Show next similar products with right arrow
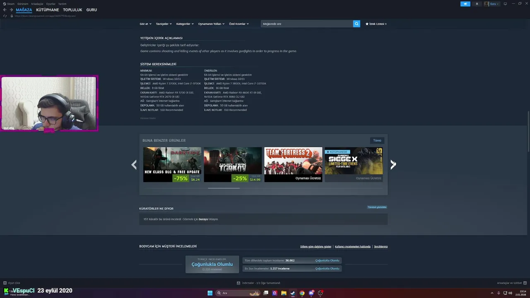Image resolution: width=530 pixels, height=298 pixels. [393, 165]
